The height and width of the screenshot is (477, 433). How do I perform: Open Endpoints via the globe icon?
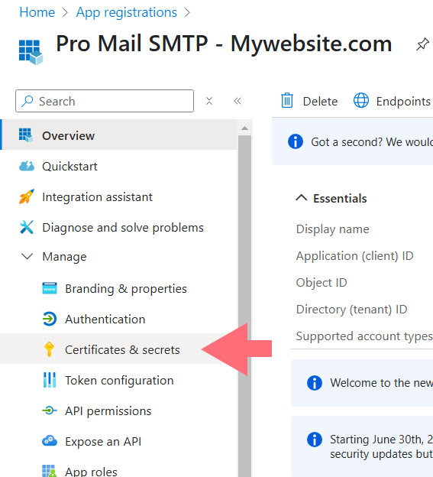coord(361,101)
